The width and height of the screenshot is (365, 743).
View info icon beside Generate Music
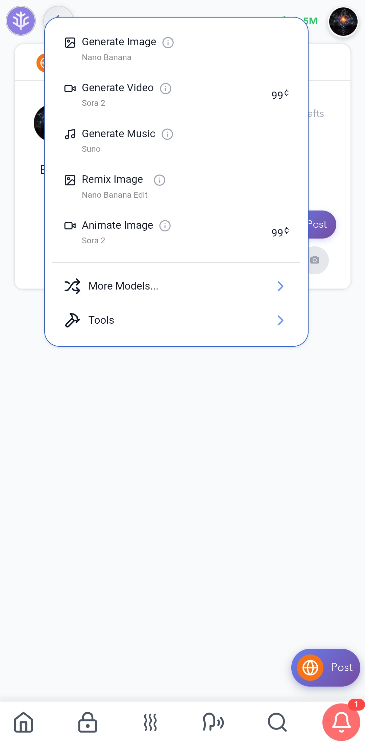(167, 134)
